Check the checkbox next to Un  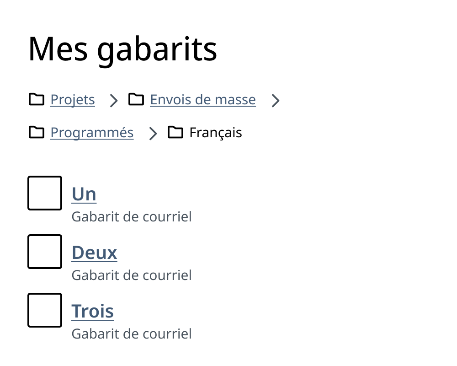coord(44,193)
